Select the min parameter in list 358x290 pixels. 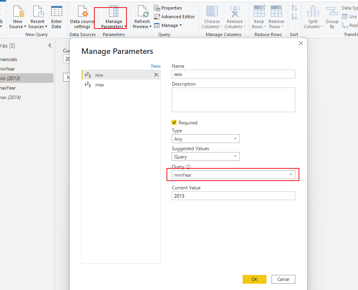tap(121, 75)
